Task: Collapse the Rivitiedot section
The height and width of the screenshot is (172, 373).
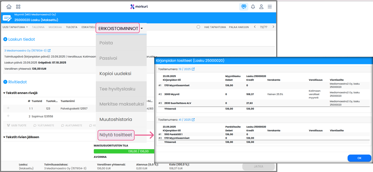Action: pos(5,82)
